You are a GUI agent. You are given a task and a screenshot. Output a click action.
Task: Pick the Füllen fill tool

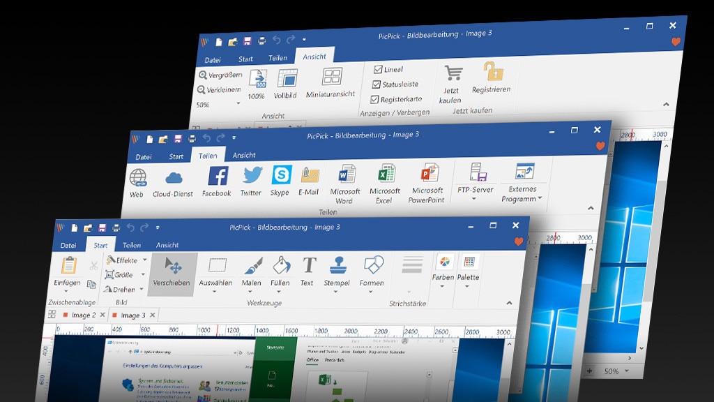(x=278, y=272)
